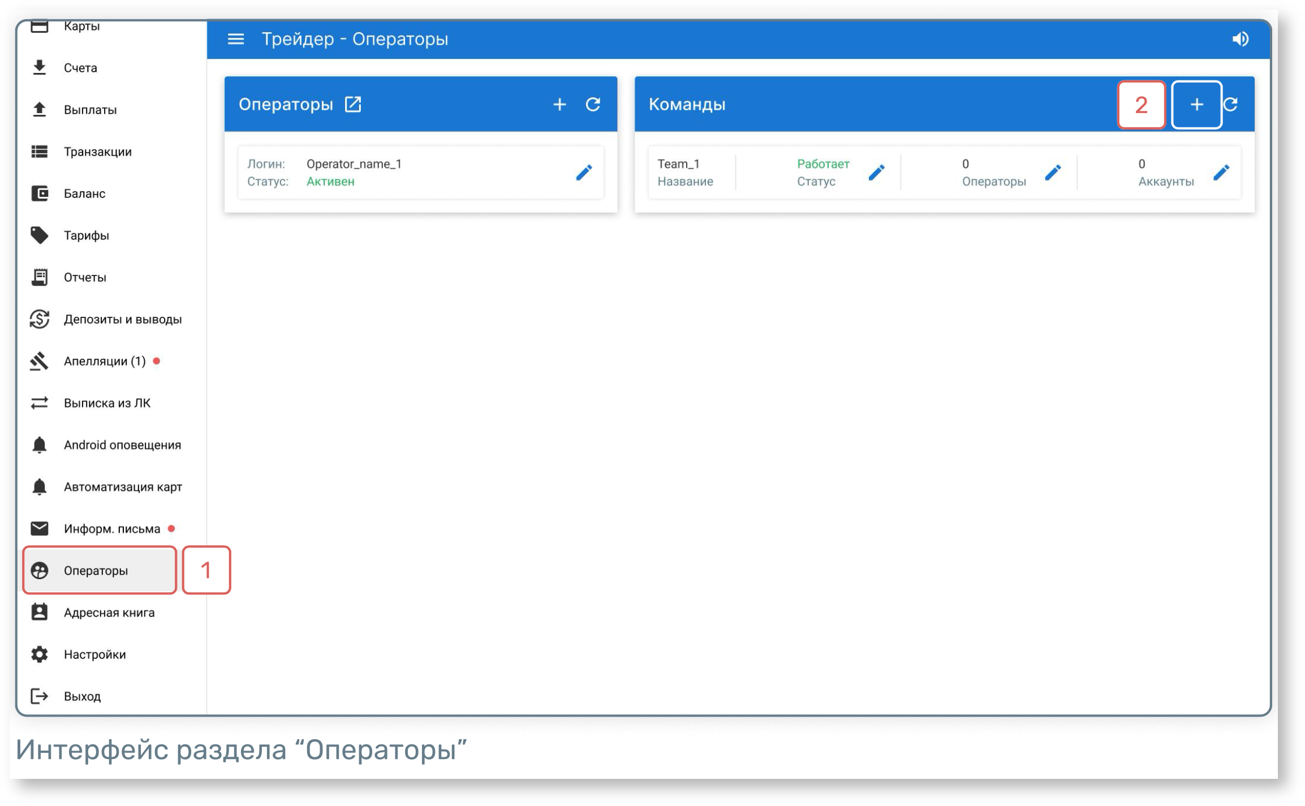Add a new team in Команды panel
This screenshot has width=1305, height=806.
1196,104
